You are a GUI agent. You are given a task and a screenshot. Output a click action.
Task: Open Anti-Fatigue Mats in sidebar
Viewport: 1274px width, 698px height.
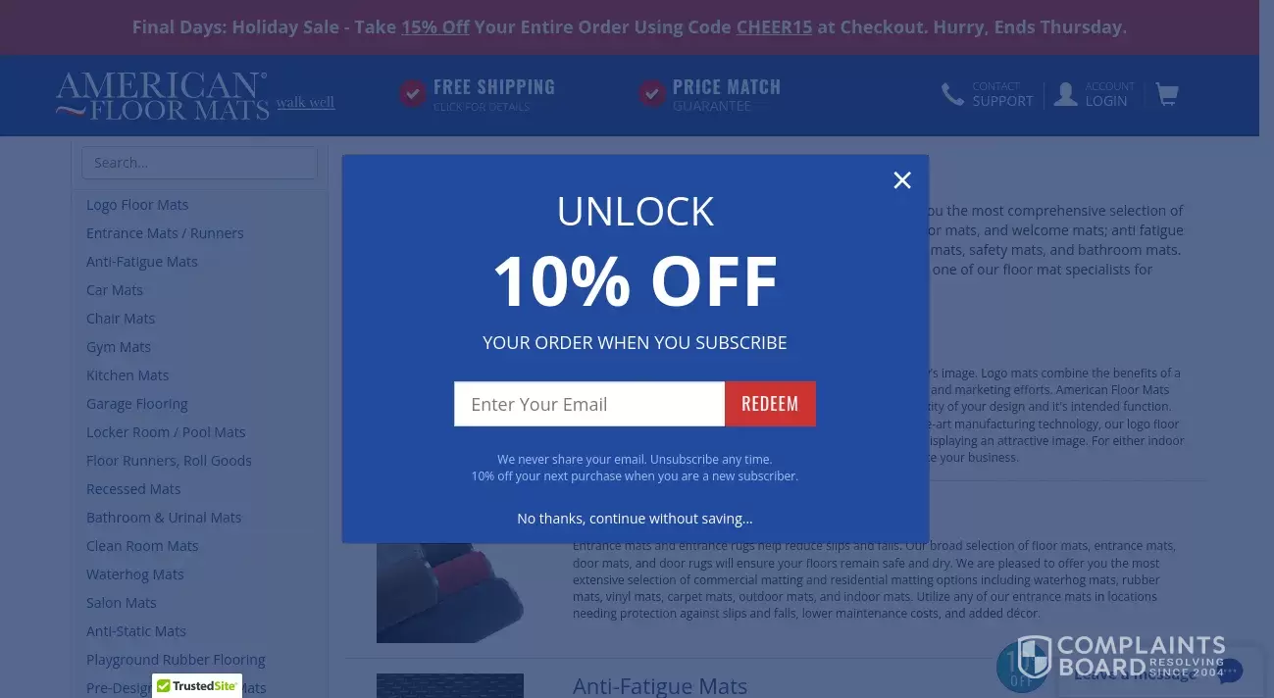(142, 262)
